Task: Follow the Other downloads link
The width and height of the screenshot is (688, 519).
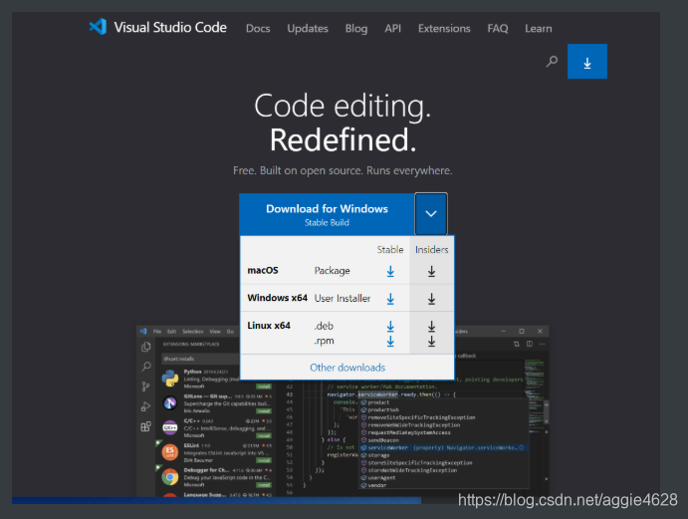Action: point(347,368)
